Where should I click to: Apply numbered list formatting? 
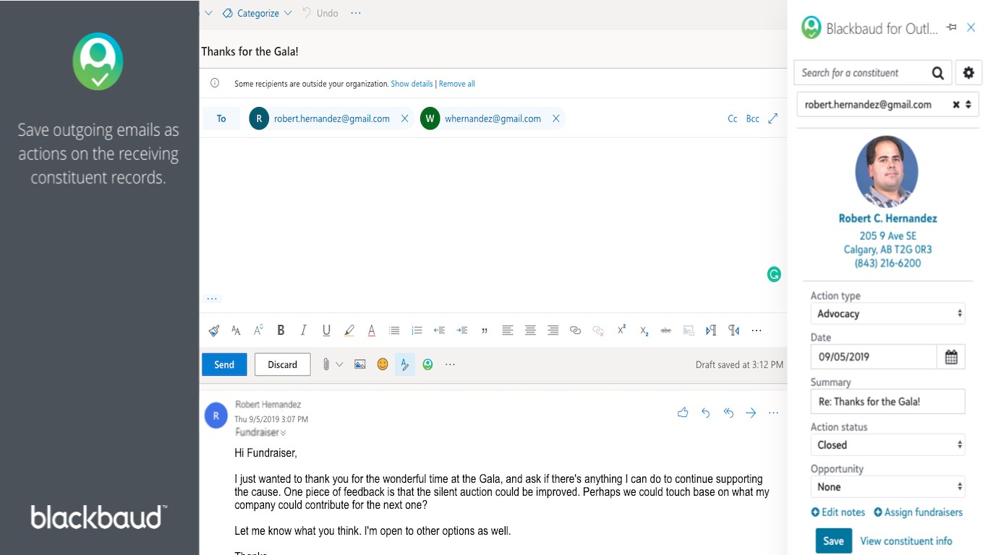[x=417, y=330]
